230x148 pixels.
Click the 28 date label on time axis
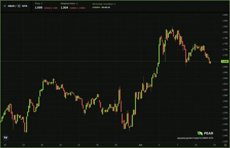pyautogui.click(x=116, y=145)
